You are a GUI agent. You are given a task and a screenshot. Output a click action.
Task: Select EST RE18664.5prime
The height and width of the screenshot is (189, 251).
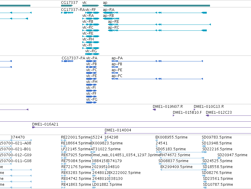76,143
